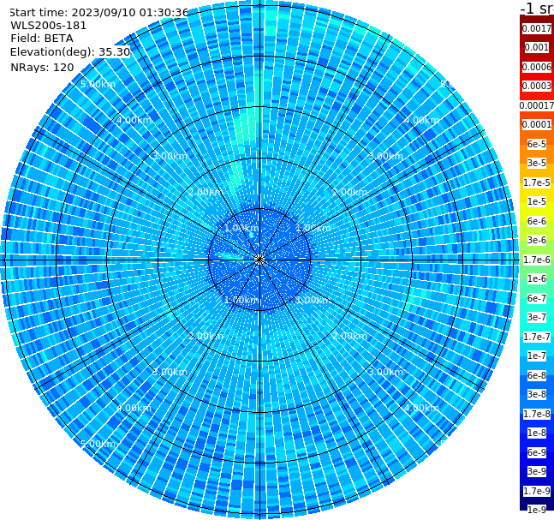Click the 6e-7 colorbar tick label
This screenshot has height=520, width=554.
coord(537,298)
